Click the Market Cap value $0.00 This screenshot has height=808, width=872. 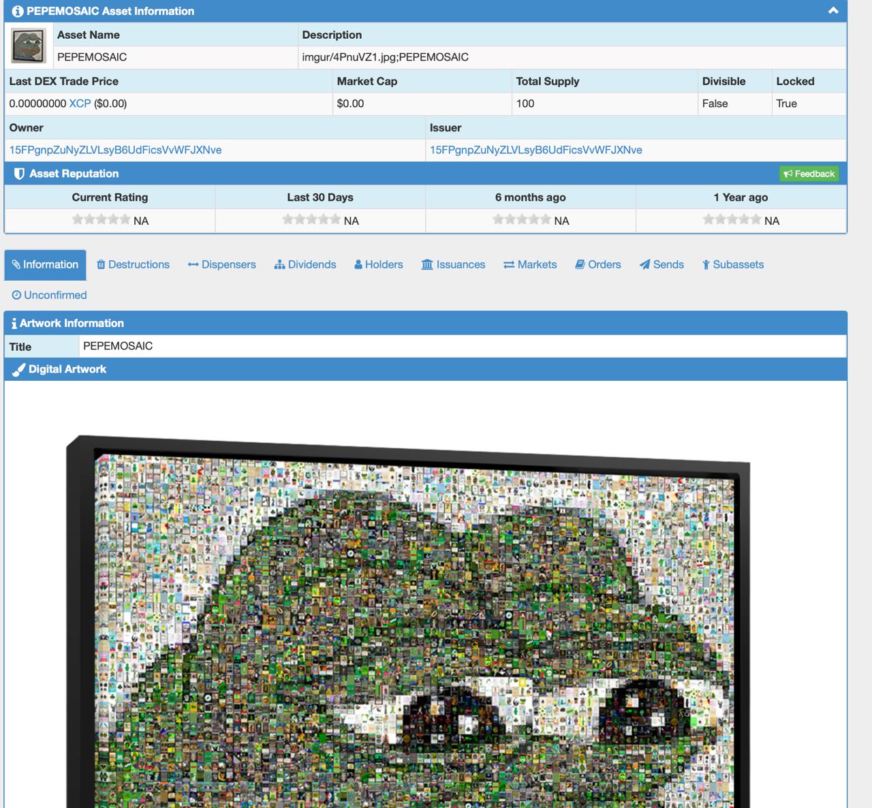coord(350,104)
